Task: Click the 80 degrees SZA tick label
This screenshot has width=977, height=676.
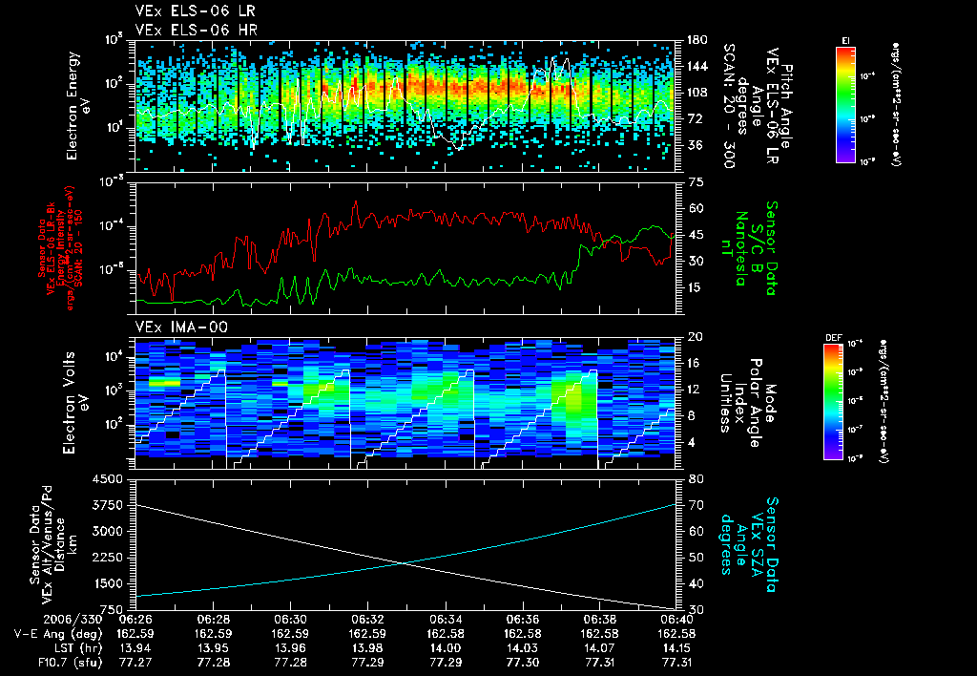Action: pos(696,479)
